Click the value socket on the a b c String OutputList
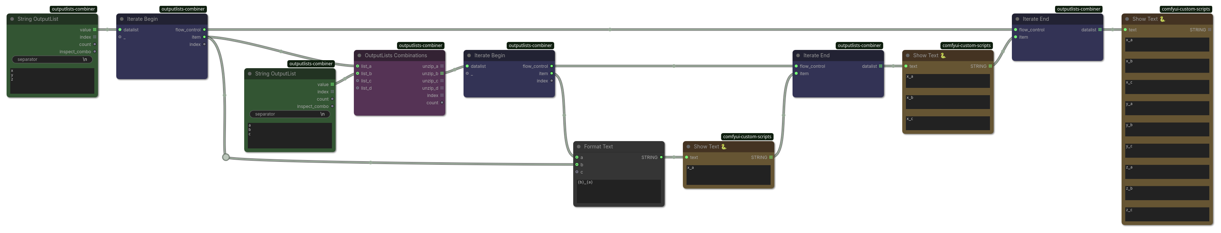The image size is (1221, 233). click(x=332, y=85)
